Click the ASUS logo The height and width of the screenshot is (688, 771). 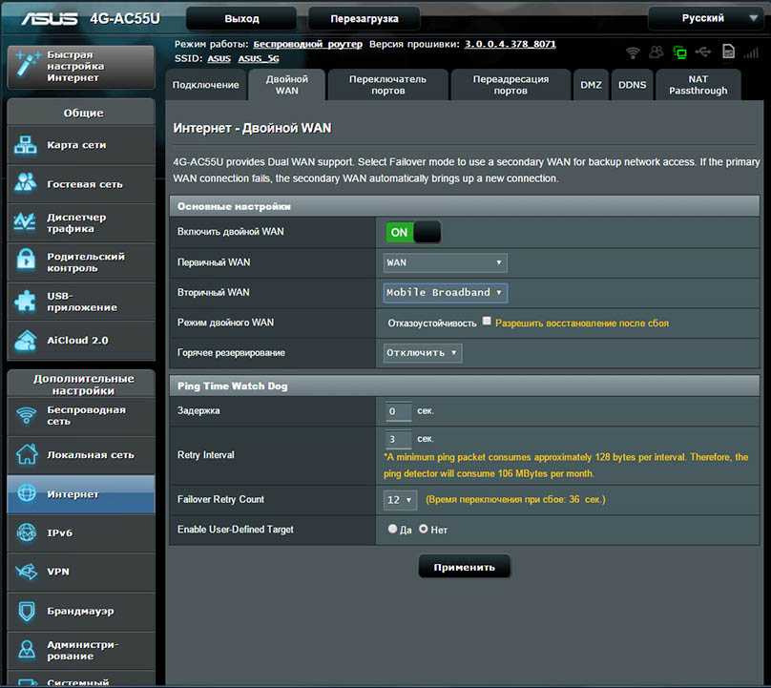click(x=50, y=19)
